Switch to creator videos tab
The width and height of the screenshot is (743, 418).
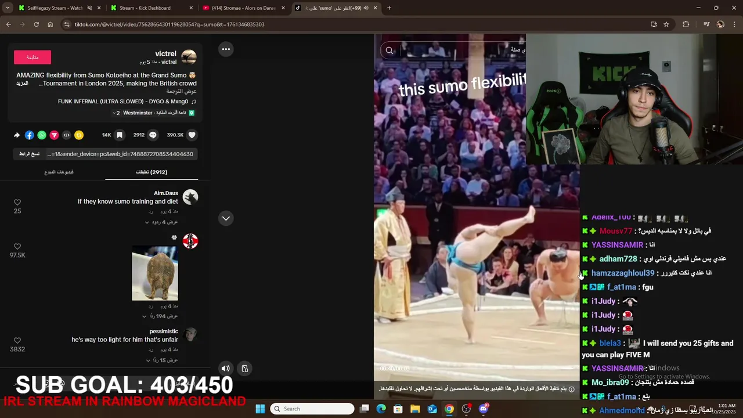click(x=59, y=172)
